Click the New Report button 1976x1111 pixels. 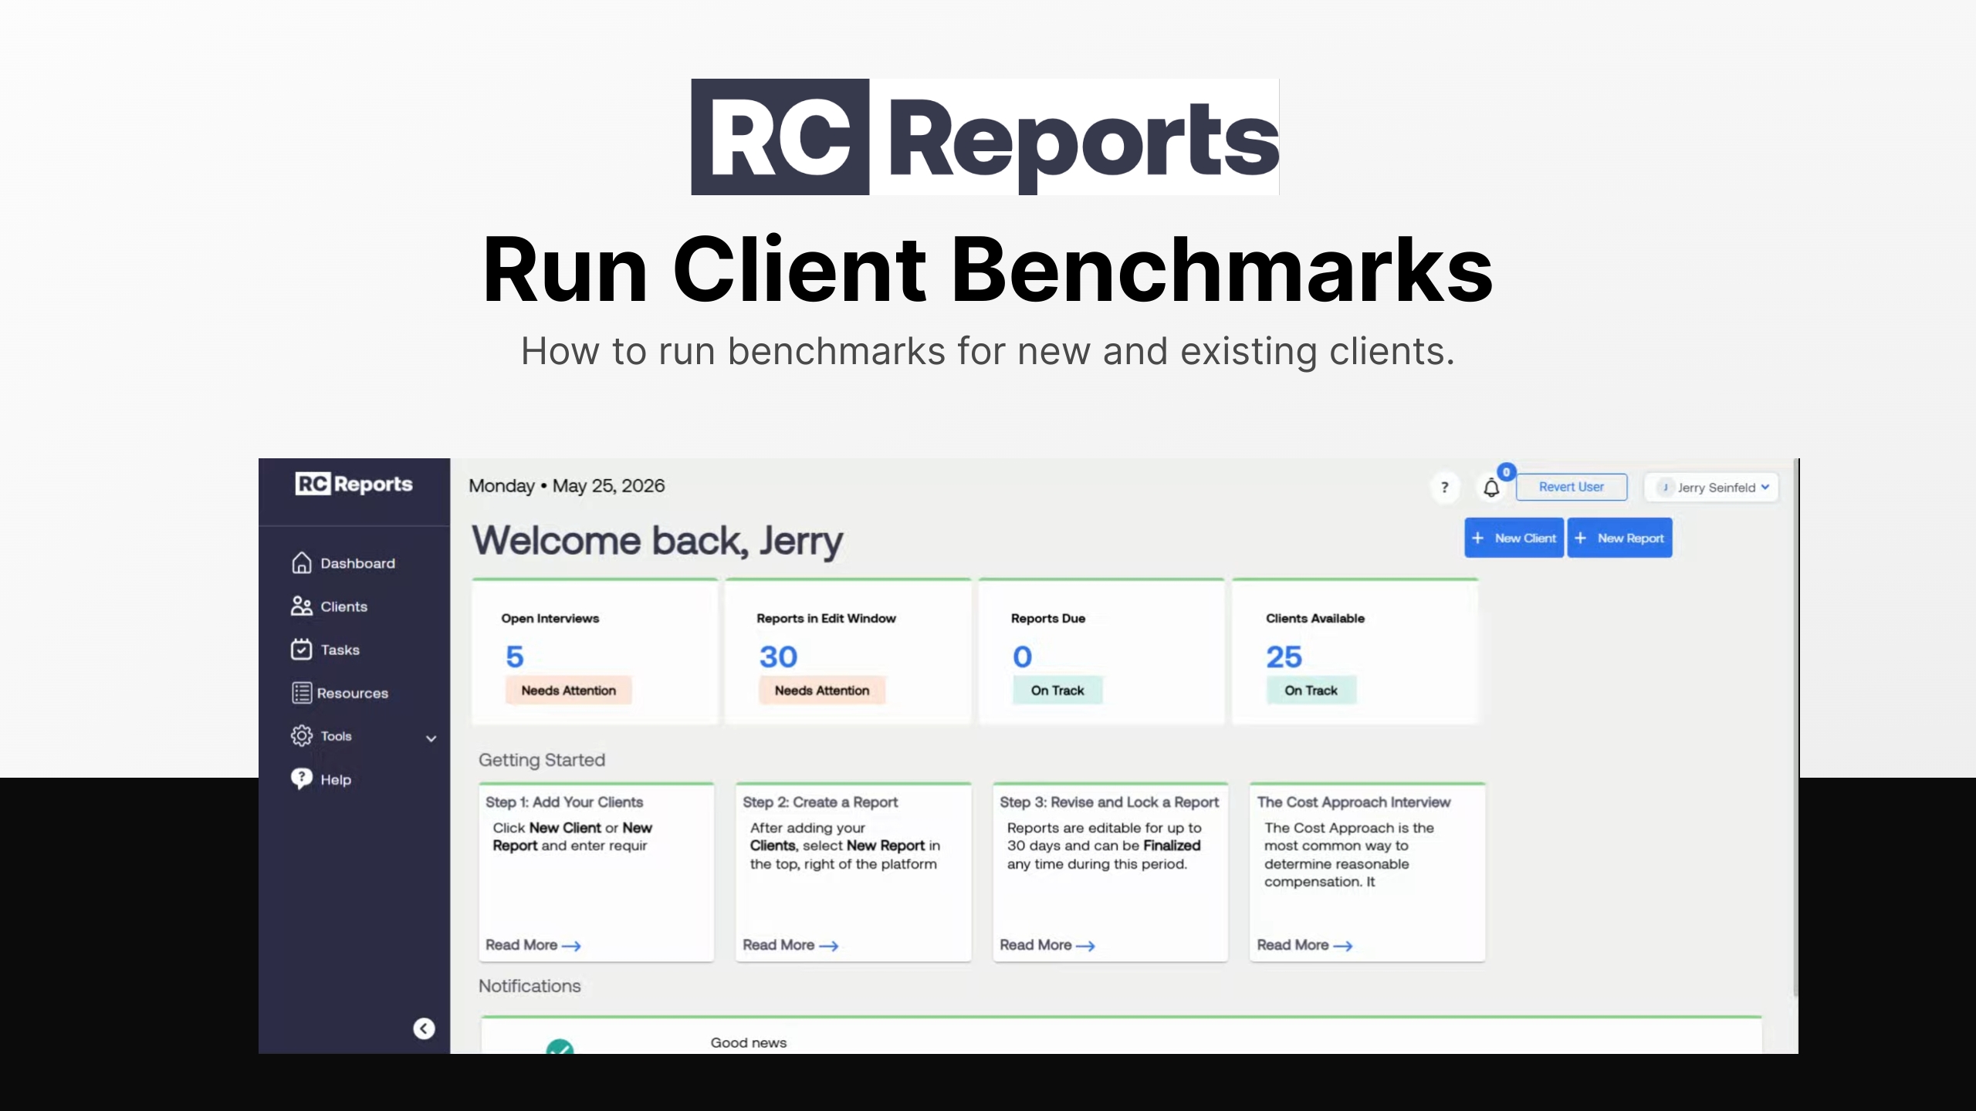coord(1619,538)
